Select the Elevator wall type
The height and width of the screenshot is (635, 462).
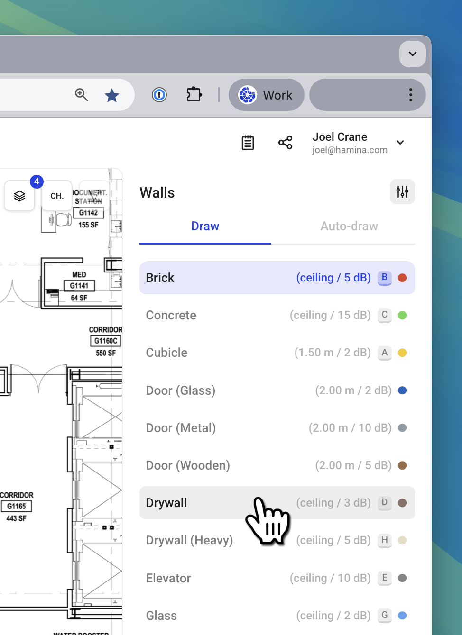277,578
